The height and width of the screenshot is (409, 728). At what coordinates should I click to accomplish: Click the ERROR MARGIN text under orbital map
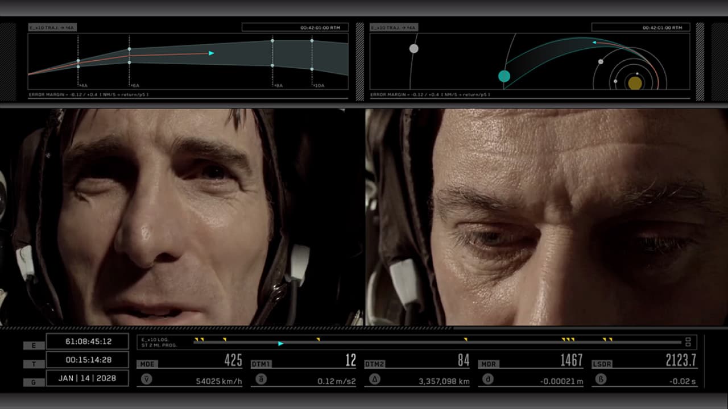[430, 94]
